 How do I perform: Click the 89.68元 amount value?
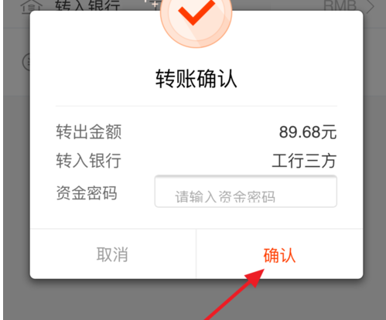point(308,132)
